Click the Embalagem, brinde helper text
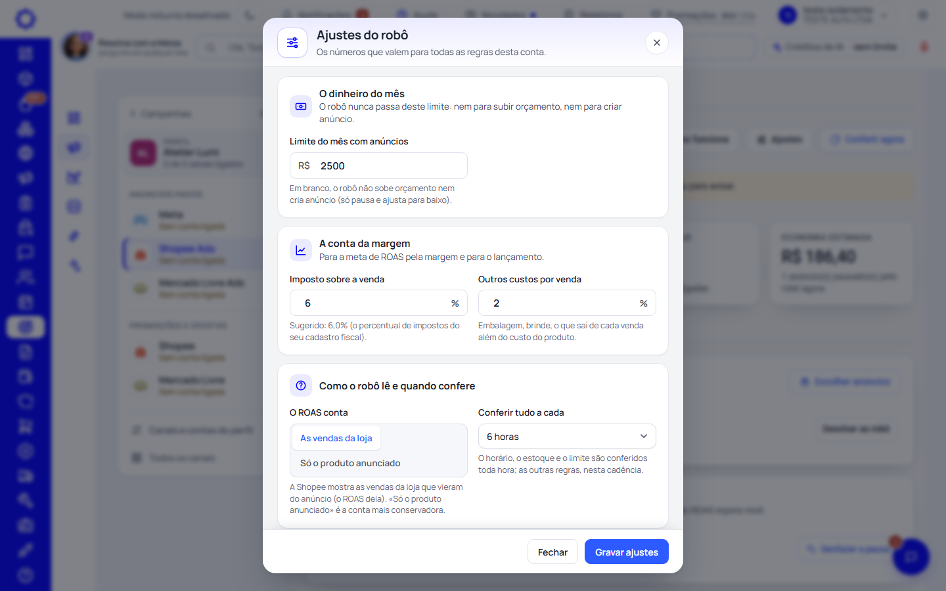 (561, 332)
